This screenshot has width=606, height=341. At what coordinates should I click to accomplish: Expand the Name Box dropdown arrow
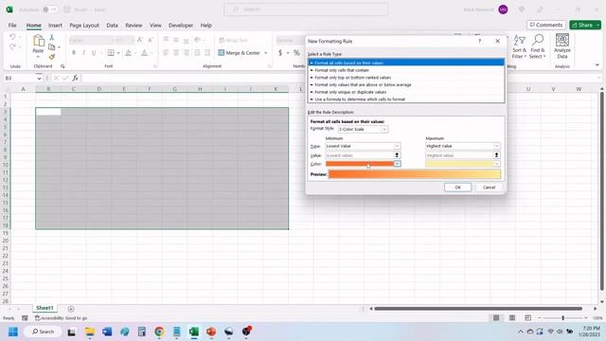coord(39,79)
